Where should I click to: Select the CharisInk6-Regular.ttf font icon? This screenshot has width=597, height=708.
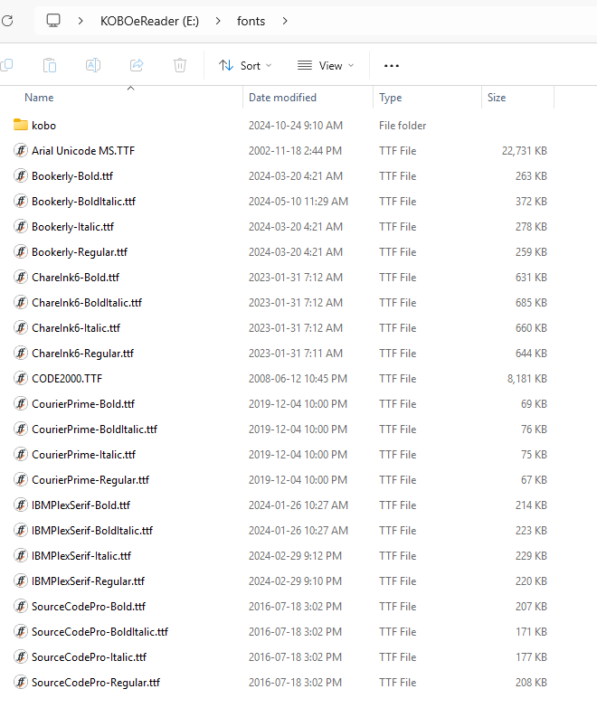coord(21,353)
